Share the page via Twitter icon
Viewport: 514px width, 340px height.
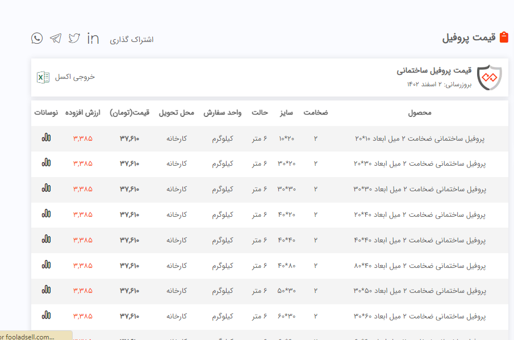click(74, 39)
